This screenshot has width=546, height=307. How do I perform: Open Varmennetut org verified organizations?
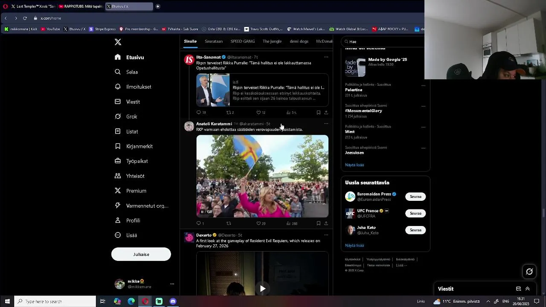[x=142, y=206]
